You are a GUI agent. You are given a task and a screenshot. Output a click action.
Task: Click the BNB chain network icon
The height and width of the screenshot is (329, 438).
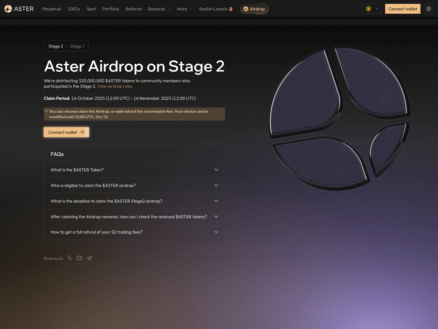coord(368,9)
